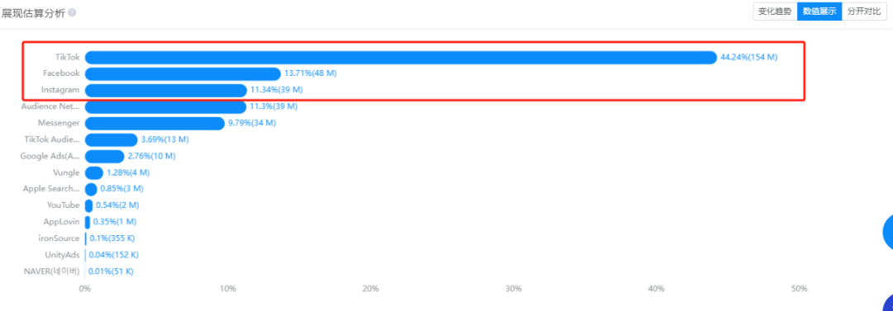Click the Audience Network bar

tap(165, 106)
